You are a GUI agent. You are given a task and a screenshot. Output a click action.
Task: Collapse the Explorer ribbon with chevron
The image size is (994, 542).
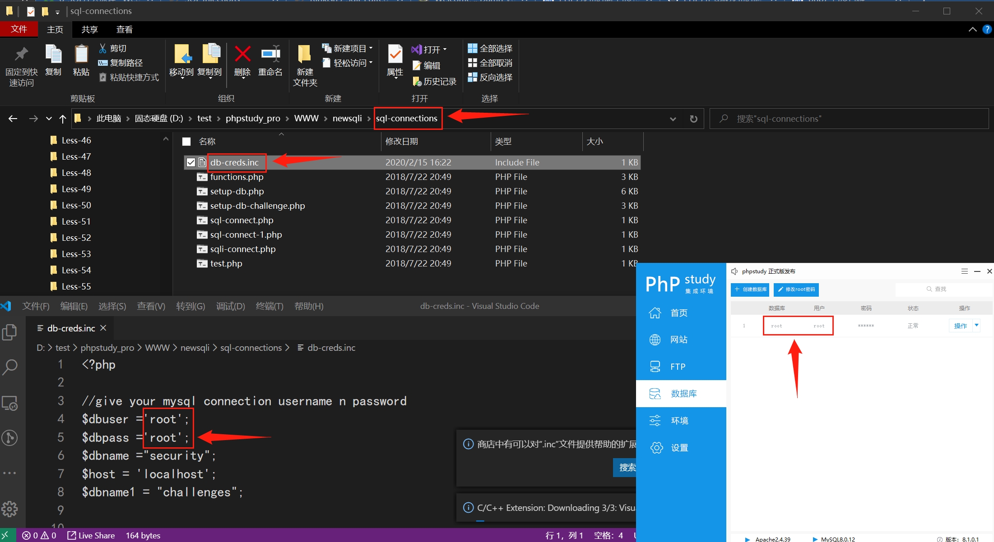tap(972, 29)
